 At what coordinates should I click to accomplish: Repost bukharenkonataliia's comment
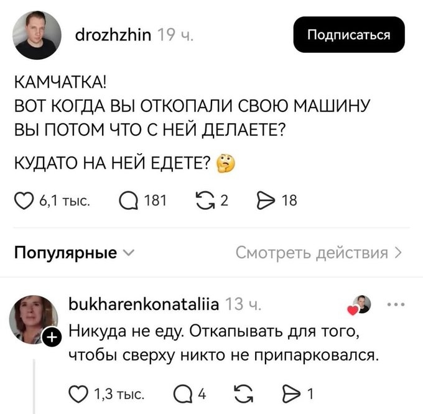point(239,393)
